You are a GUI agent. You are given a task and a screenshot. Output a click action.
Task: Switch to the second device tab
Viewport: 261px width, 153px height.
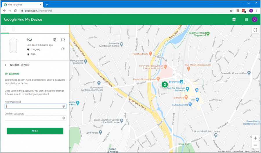tap(13, 29)
